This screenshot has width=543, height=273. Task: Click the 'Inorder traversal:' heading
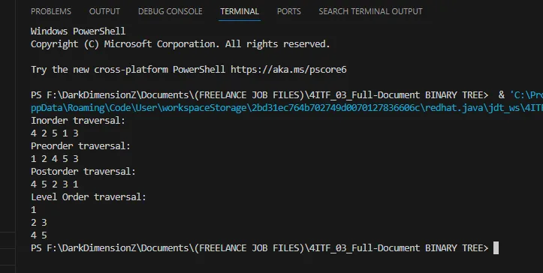coord(78,121)
